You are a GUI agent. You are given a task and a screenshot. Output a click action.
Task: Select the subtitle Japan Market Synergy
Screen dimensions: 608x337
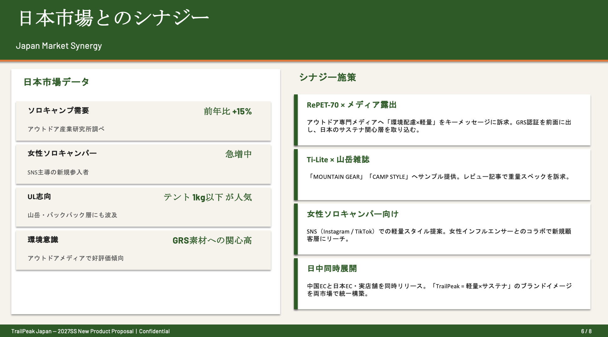[x=59, y=46]
